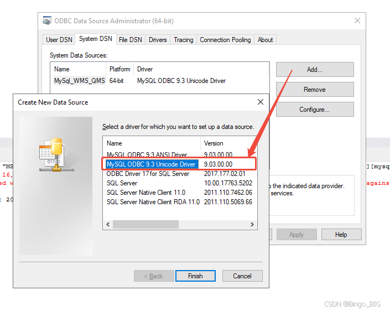Click the version 2011.110.7462.06 cell
390x311 pixels.
pyautogui.click(x=228, y=193)
